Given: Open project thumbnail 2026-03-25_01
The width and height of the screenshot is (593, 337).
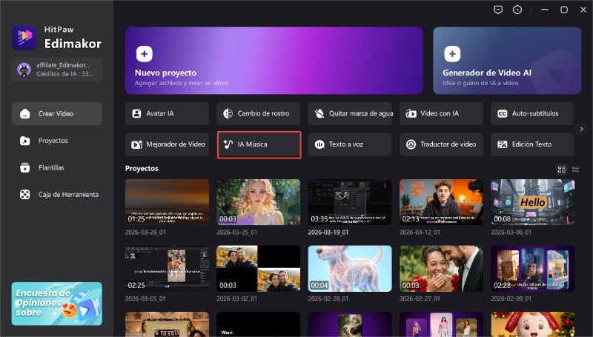Looking at the screenshot, I should click(259, 202).
